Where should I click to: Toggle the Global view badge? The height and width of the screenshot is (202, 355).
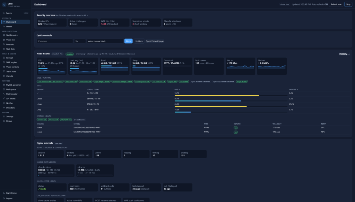(284, 5)
